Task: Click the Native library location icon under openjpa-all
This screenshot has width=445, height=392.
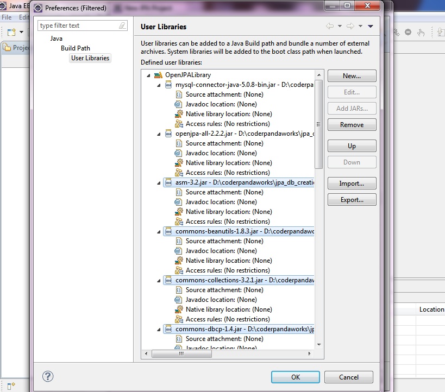Action: point(178,163)
